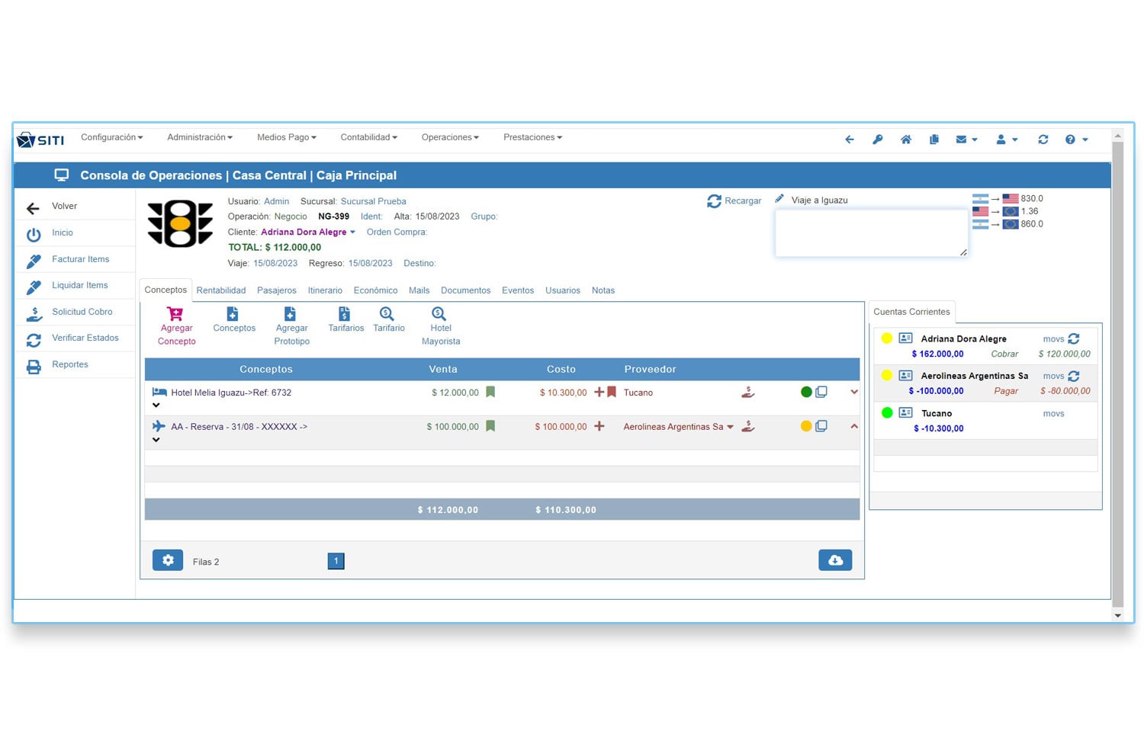Open the Medios Pago menu
Screen dimensions: 1144x747
click(287, 137)
